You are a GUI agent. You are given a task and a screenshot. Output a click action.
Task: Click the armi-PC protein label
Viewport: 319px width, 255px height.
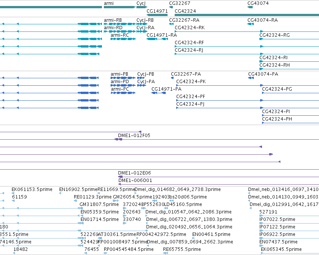[120, 89]
